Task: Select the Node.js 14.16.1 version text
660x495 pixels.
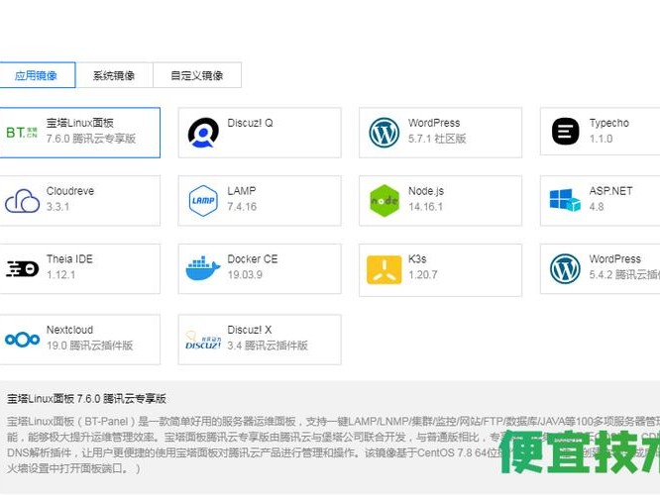Action: click(425, 207)
